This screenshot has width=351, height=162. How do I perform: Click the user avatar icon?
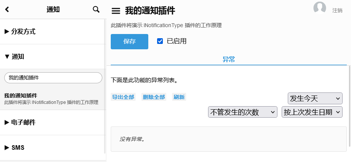point(320,8)
